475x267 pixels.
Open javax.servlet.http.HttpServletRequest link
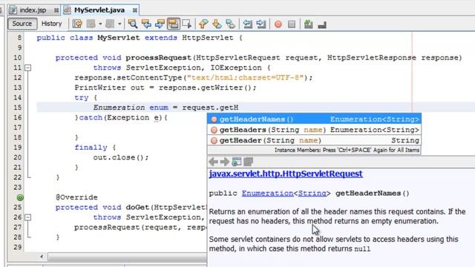[286, 174]
